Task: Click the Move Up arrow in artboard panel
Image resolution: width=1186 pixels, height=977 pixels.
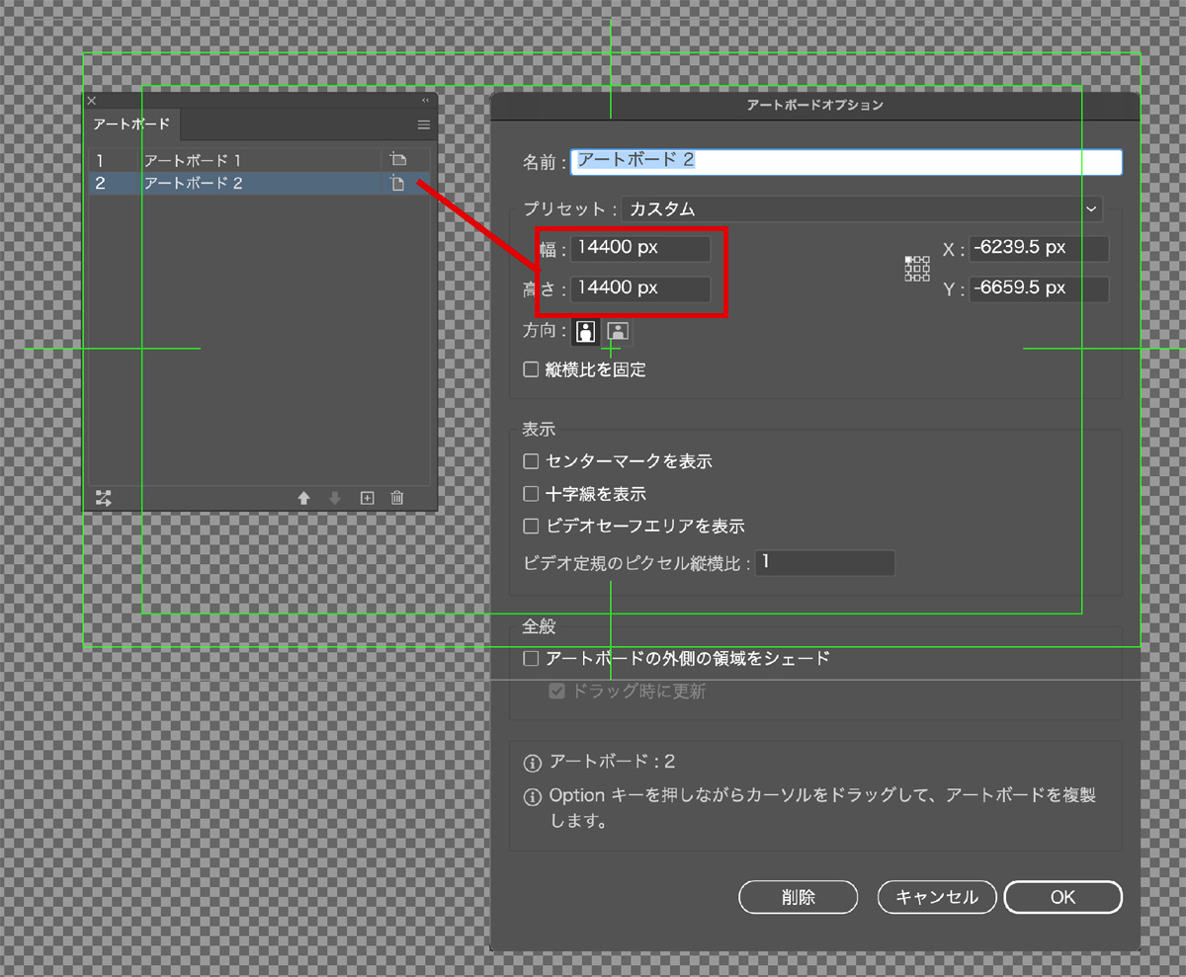Action: pyautogui.click(x=304, y=498)
